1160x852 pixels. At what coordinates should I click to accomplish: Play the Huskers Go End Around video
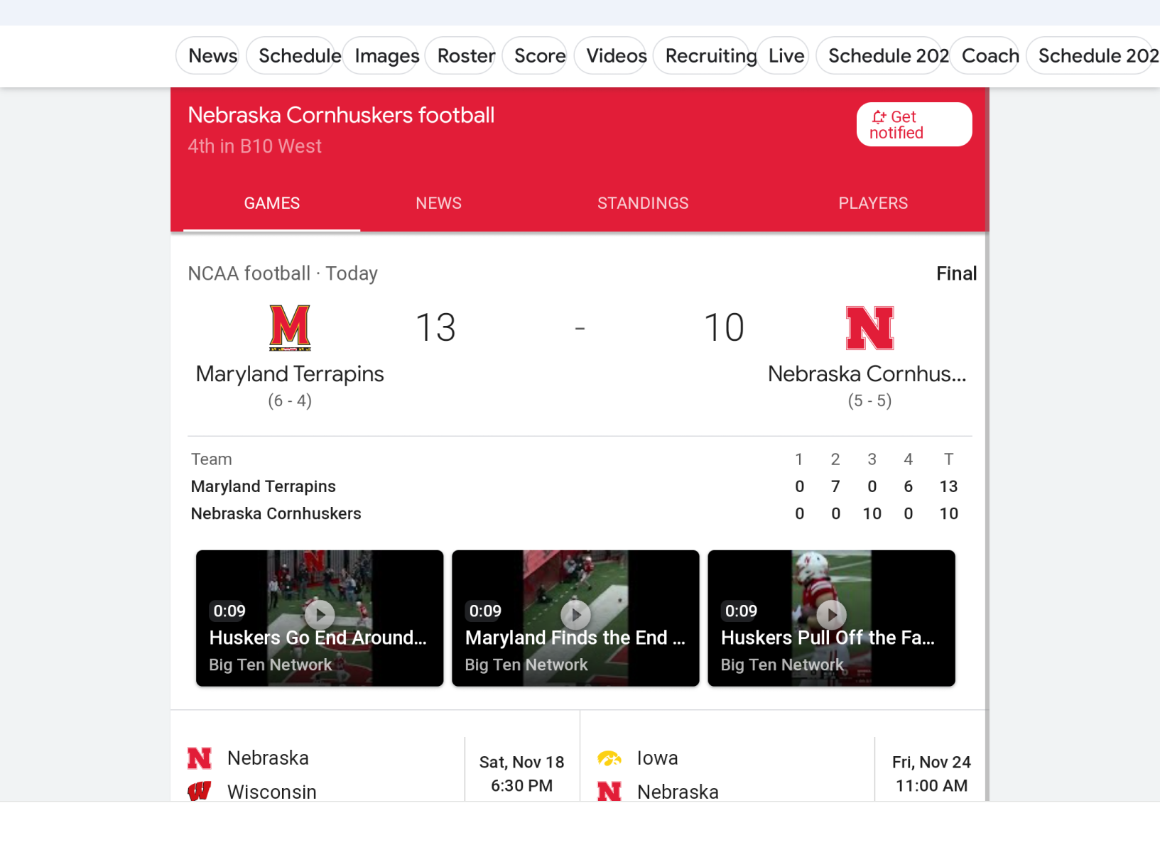[x=320, y=618]
